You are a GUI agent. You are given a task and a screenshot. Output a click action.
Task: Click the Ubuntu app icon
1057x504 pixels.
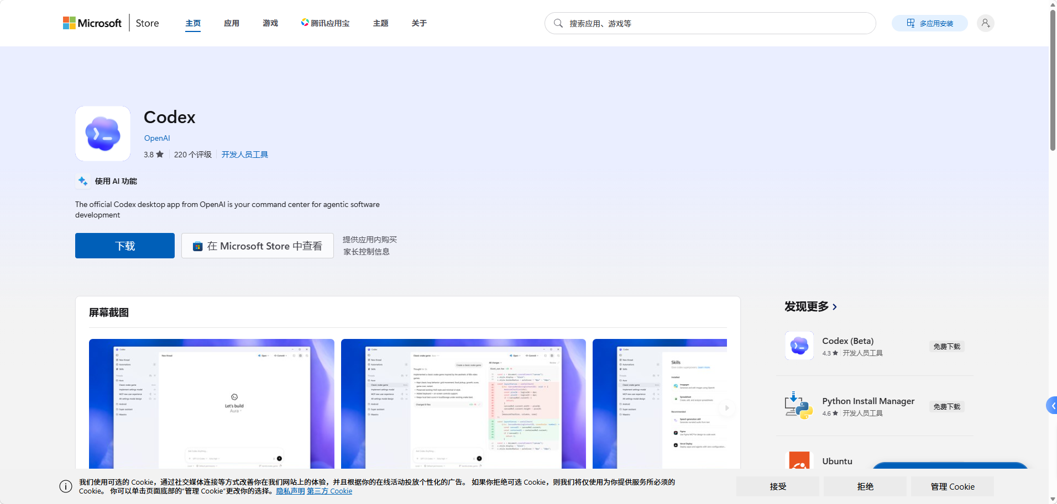(x=799, y=460)
